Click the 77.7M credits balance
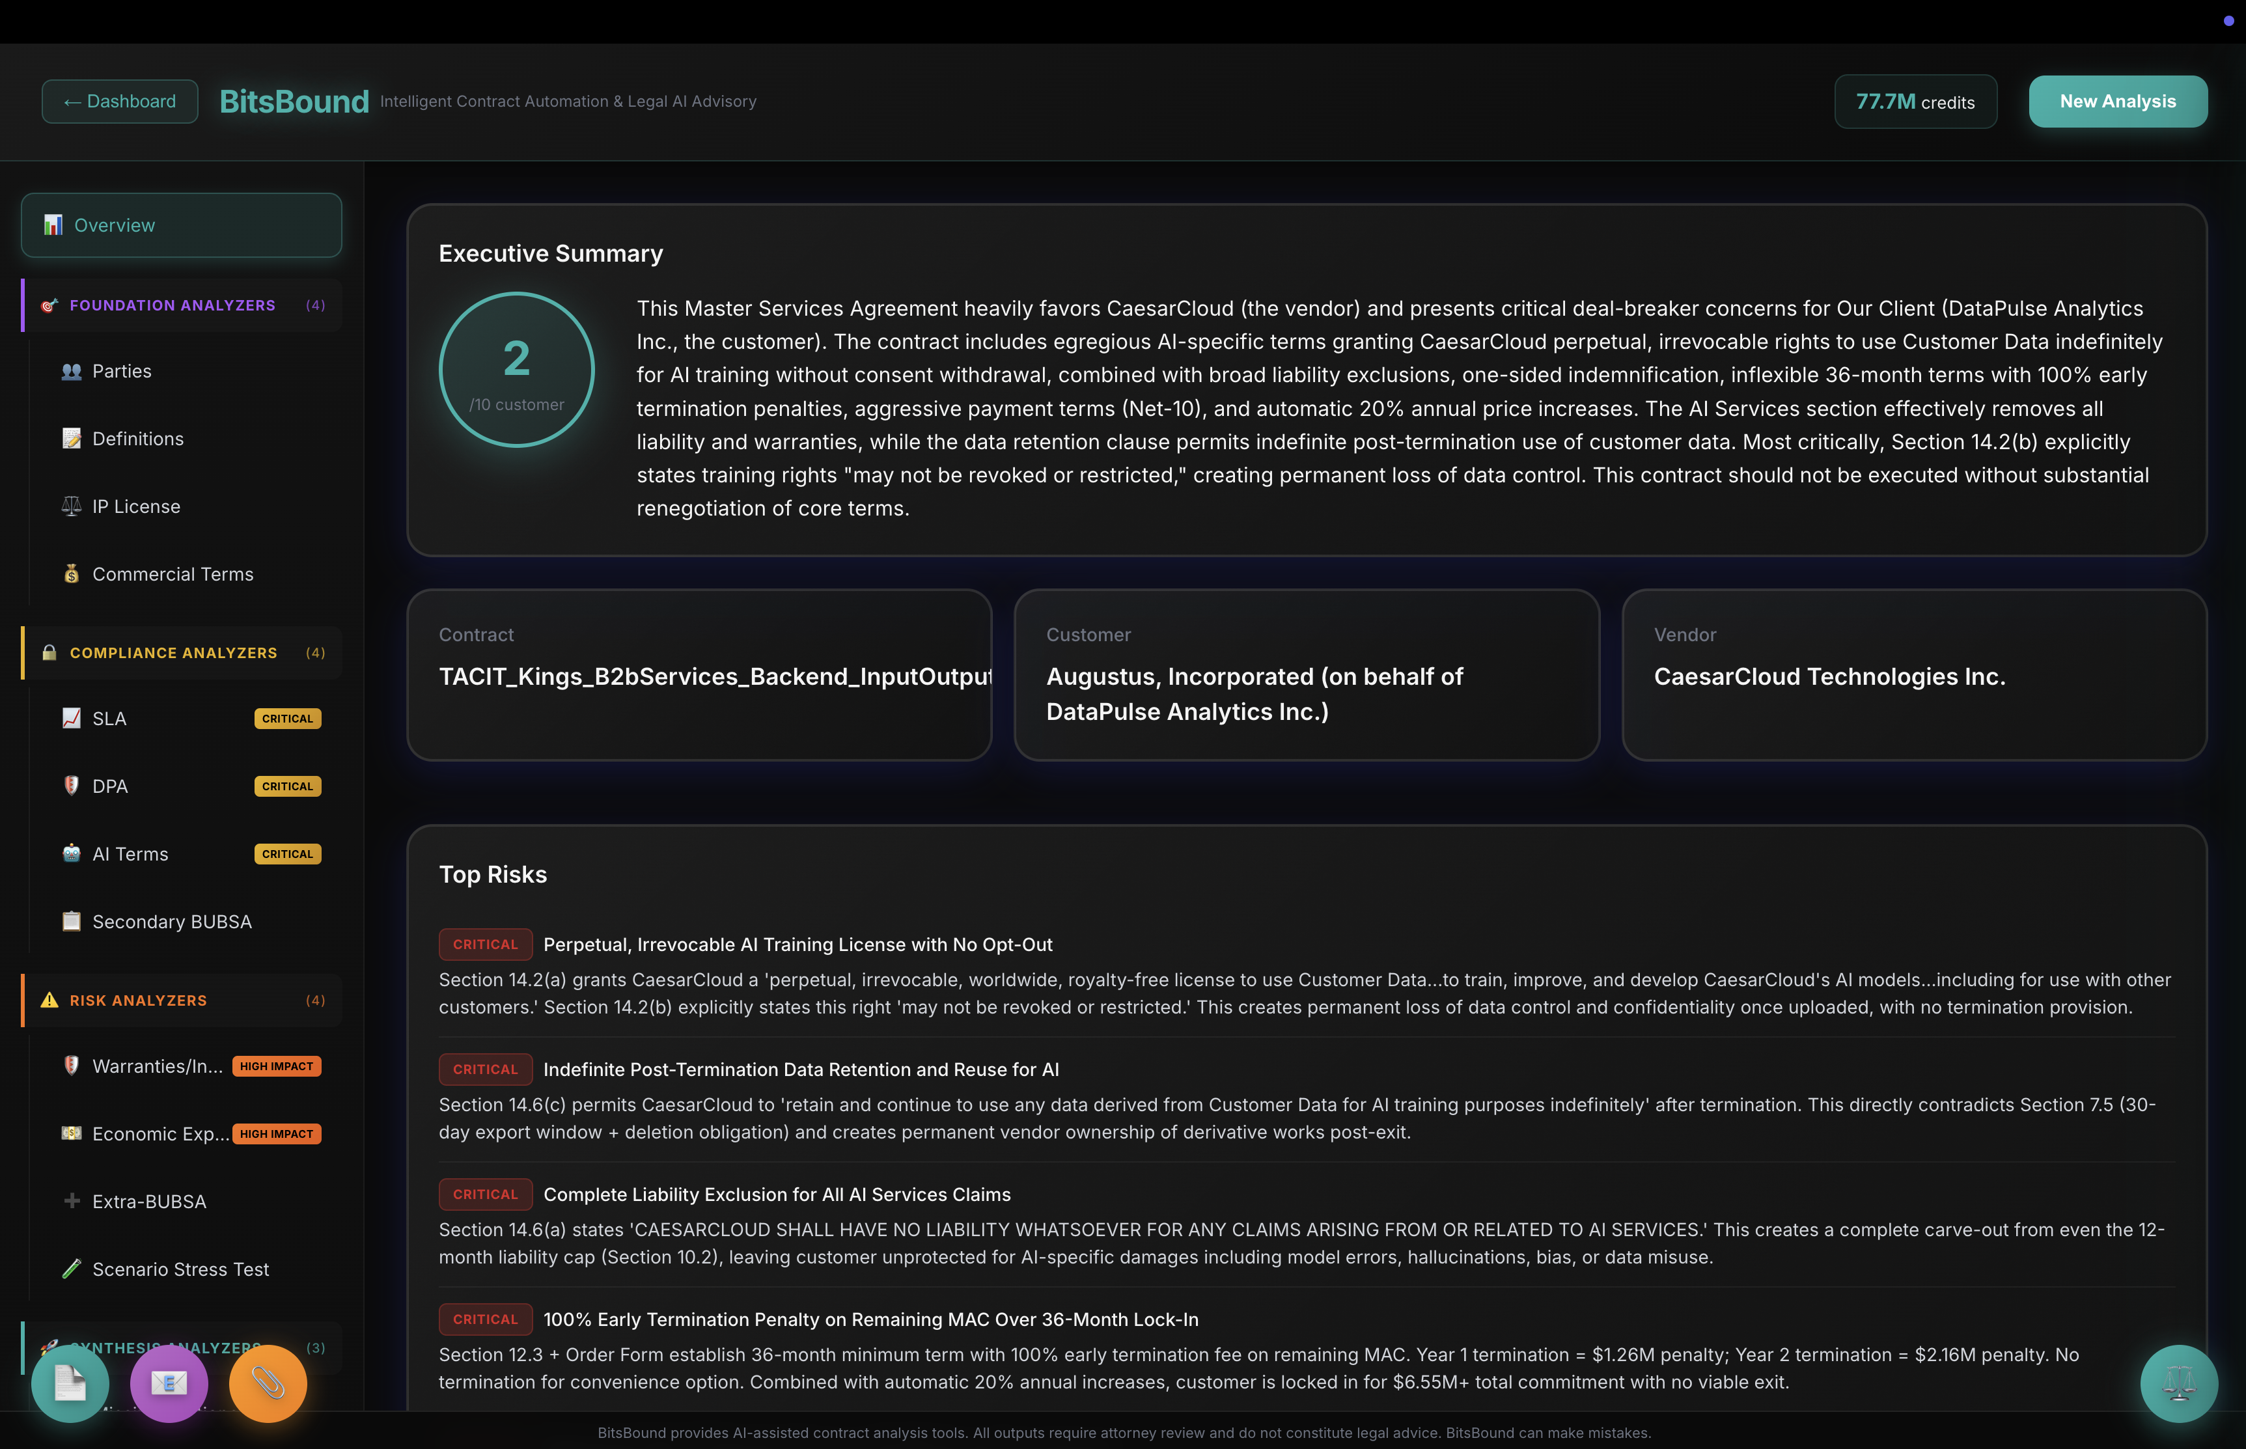This screenshot has height=1449, width=2246. point(1915,102)
